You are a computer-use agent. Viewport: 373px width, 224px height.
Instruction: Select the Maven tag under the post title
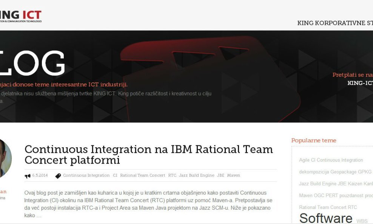(x=234, y=175)
